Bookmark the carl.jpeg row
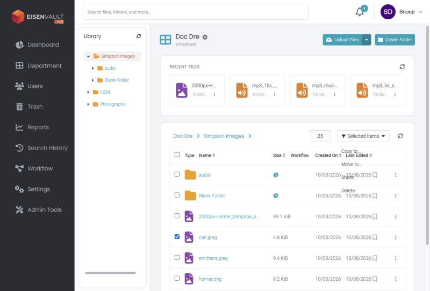430x291 pixels. [x=375, y=237]
